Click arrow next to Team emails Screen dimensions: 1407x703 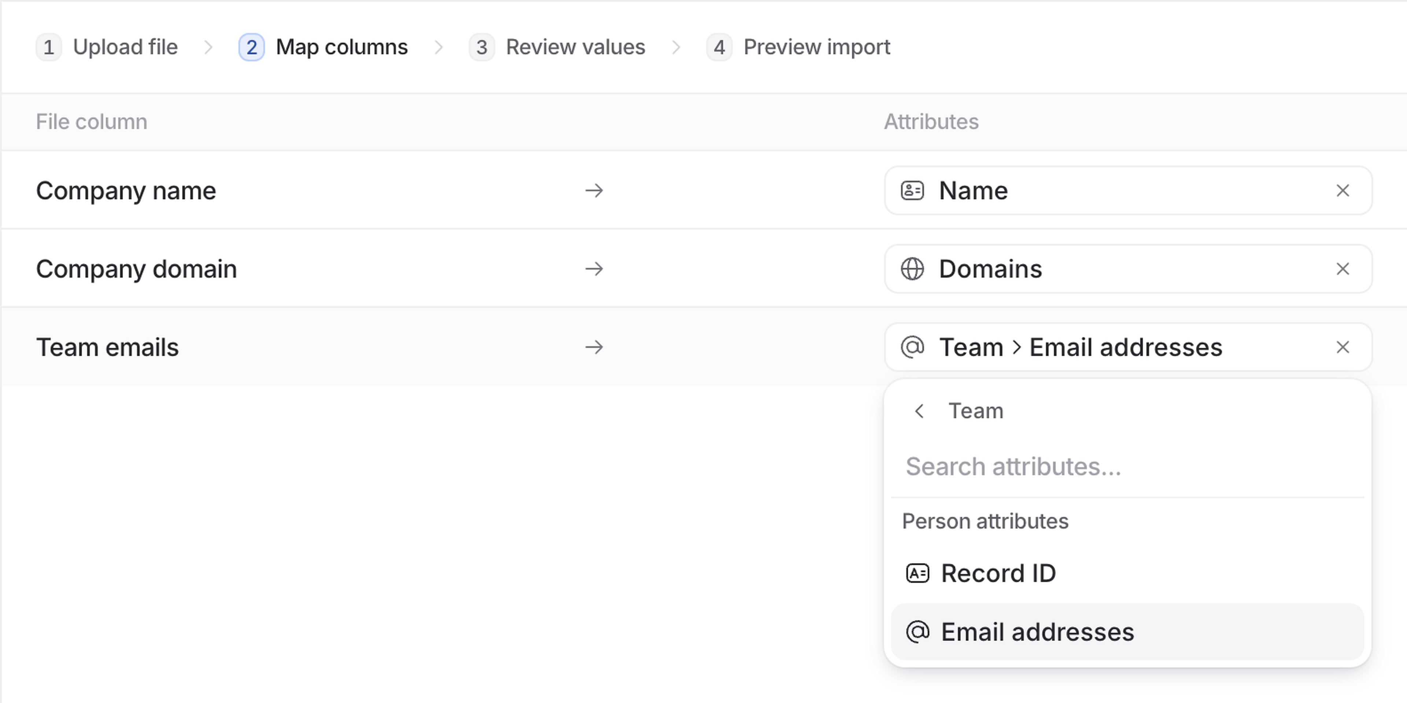[594, 347]
